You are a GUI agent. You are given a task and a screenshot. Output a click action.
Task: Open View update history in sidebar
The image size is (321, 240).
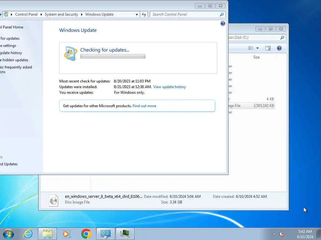[x=11, y=53]
